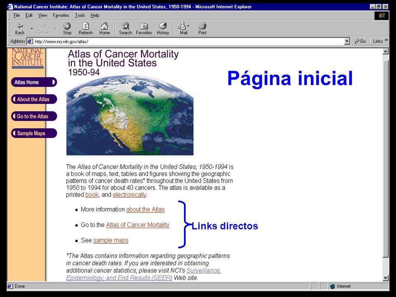Image resolution: width=396 pixels, height=297 pixels.
Task: Follow the 'book' link
Action: point(92,195)
